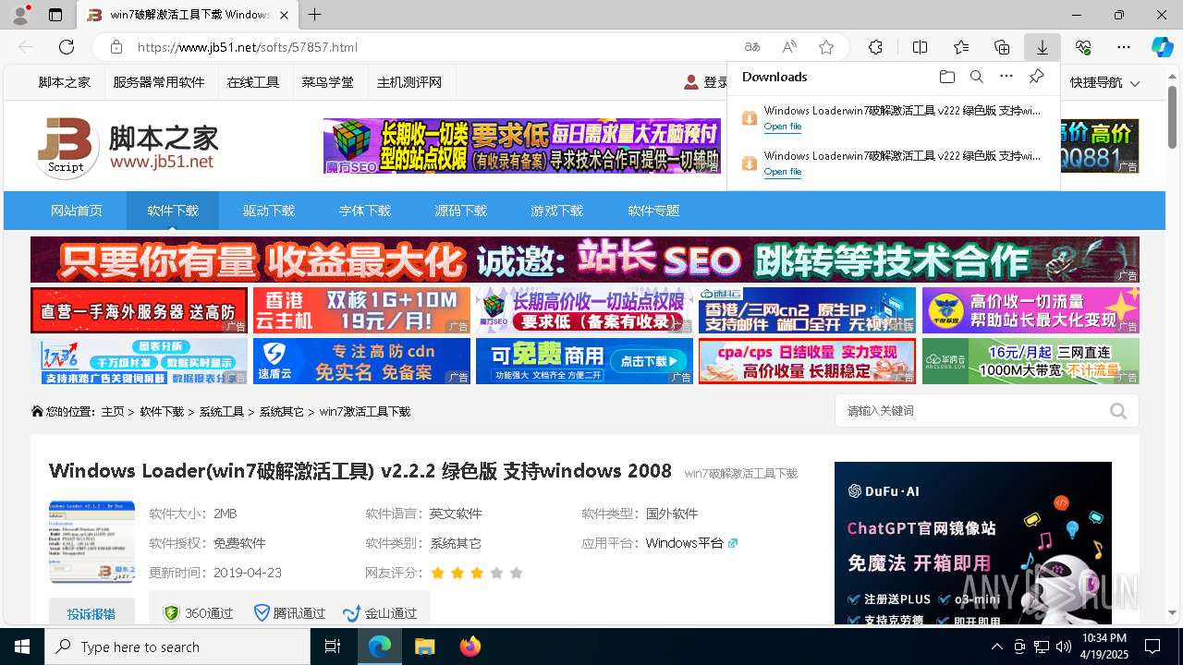Open the notification center icon
The width and height of the screenshot is (1183, 665).
[x=1153, y=647]
